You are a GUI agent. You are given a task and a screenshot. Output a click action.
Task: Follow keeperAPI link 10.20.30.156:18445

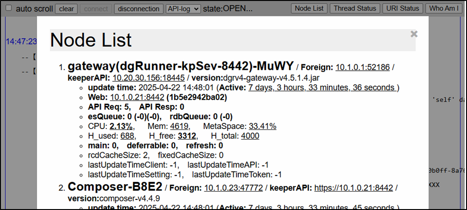click(x=149, y=78)
